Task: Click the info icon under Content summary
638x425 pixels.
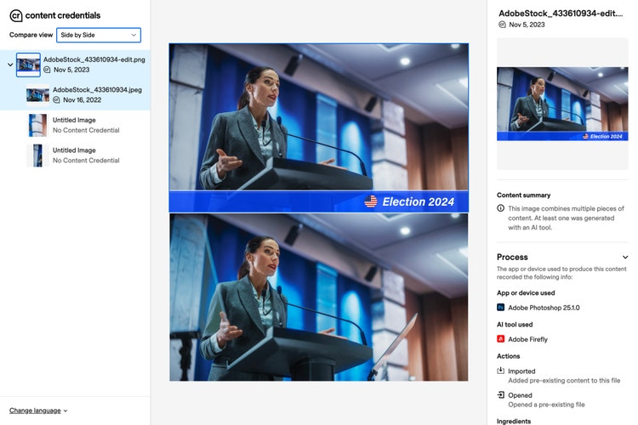Action: tap(501, 208)
